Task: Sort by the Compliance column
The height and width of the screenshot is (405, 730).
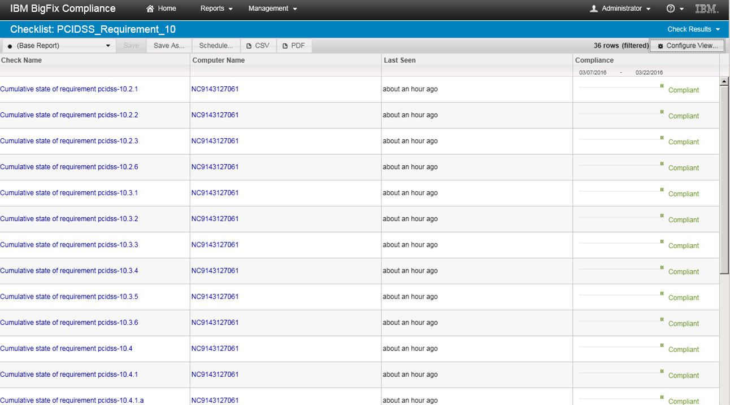Action: point(594,60)
